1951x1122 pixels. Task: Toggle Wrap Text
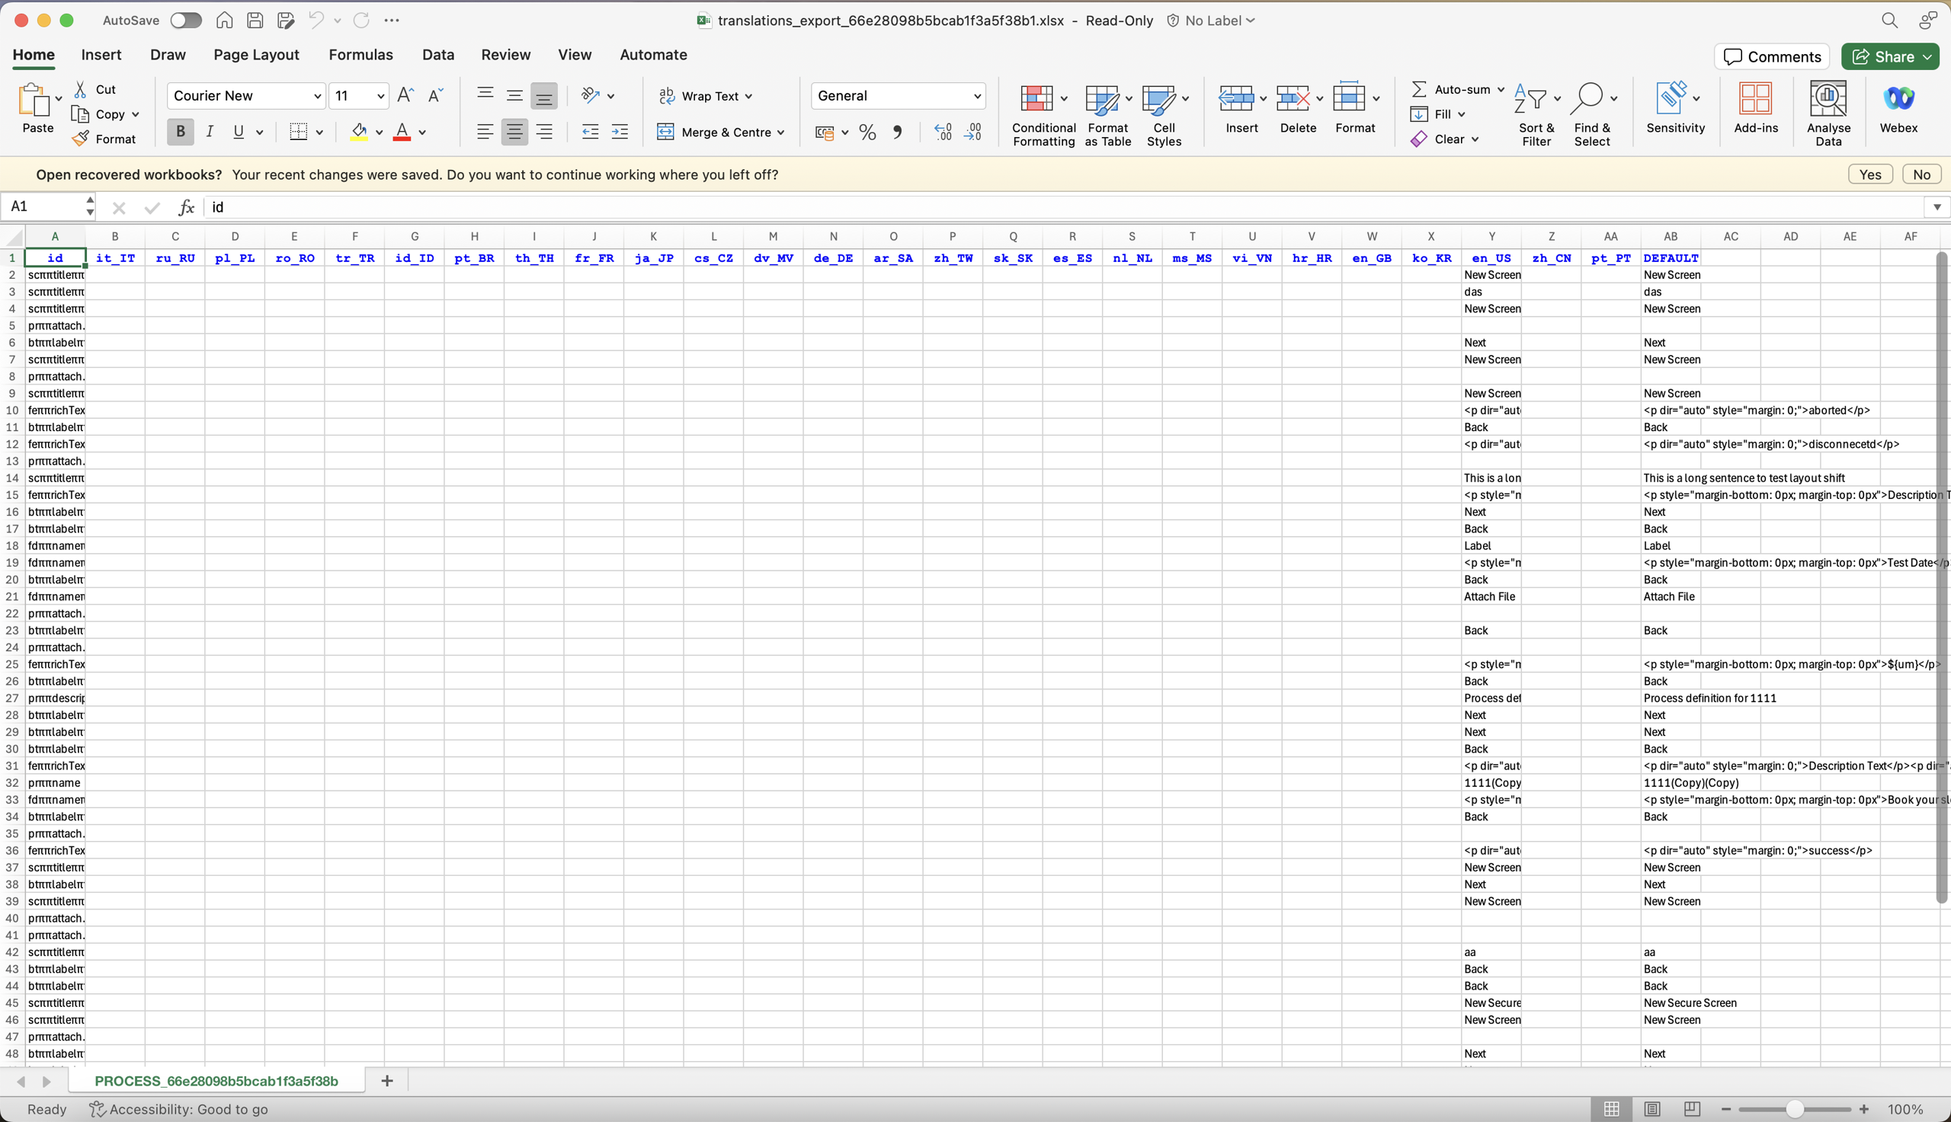(x=706, y=96)
